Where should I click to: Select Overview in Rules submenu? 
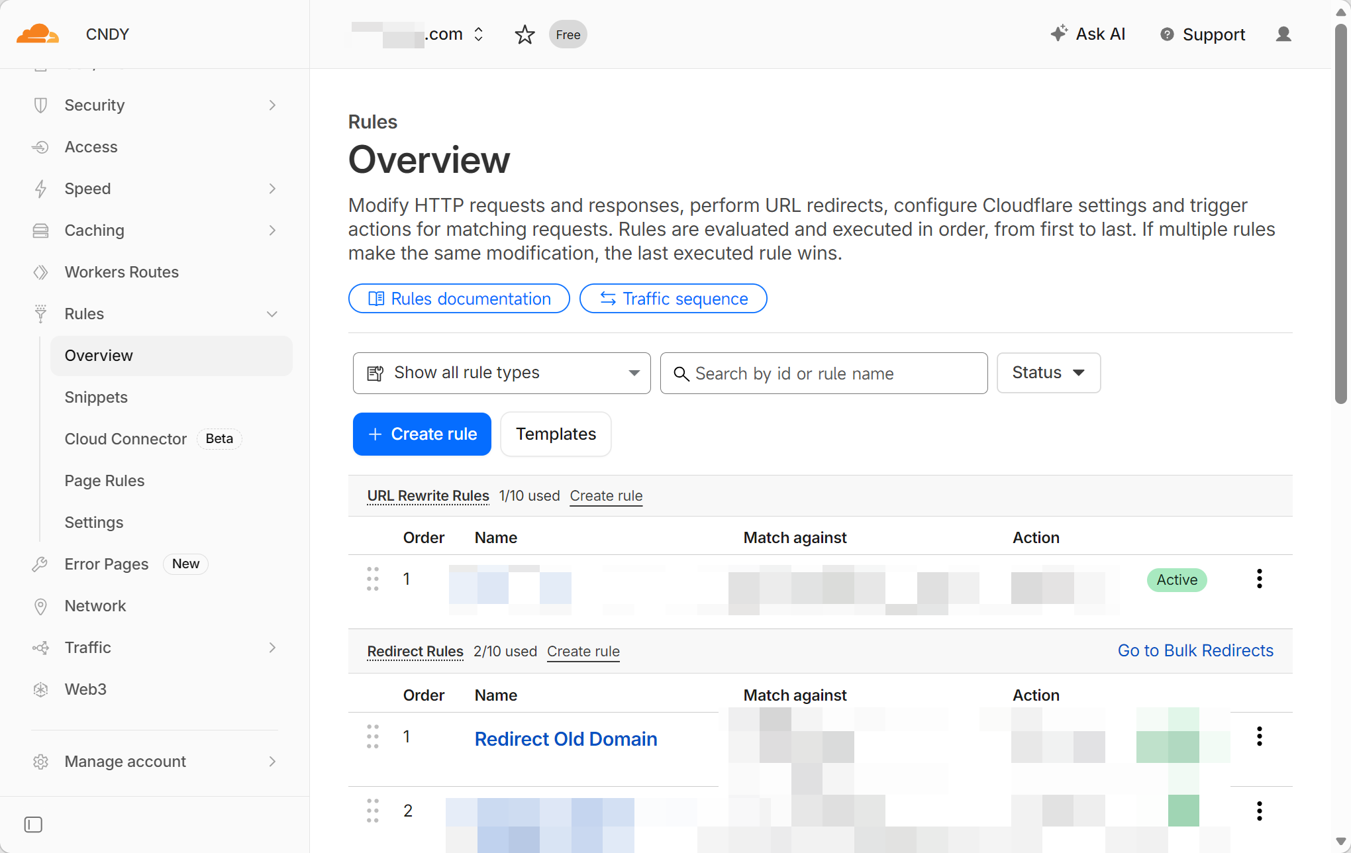tap(172, 356)
